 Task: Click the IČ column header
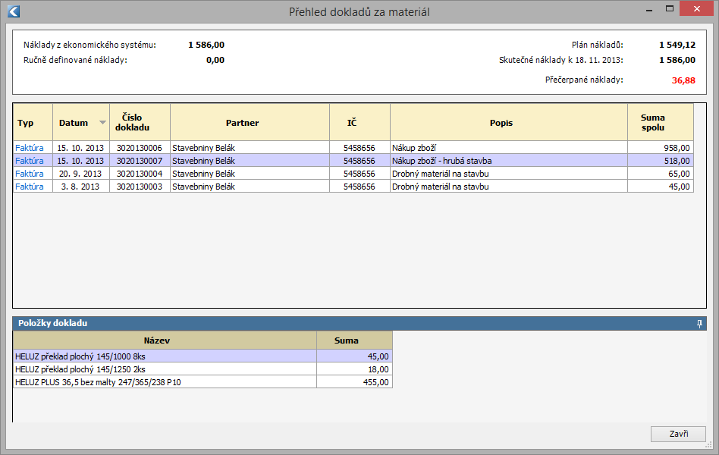coord(360,122)
